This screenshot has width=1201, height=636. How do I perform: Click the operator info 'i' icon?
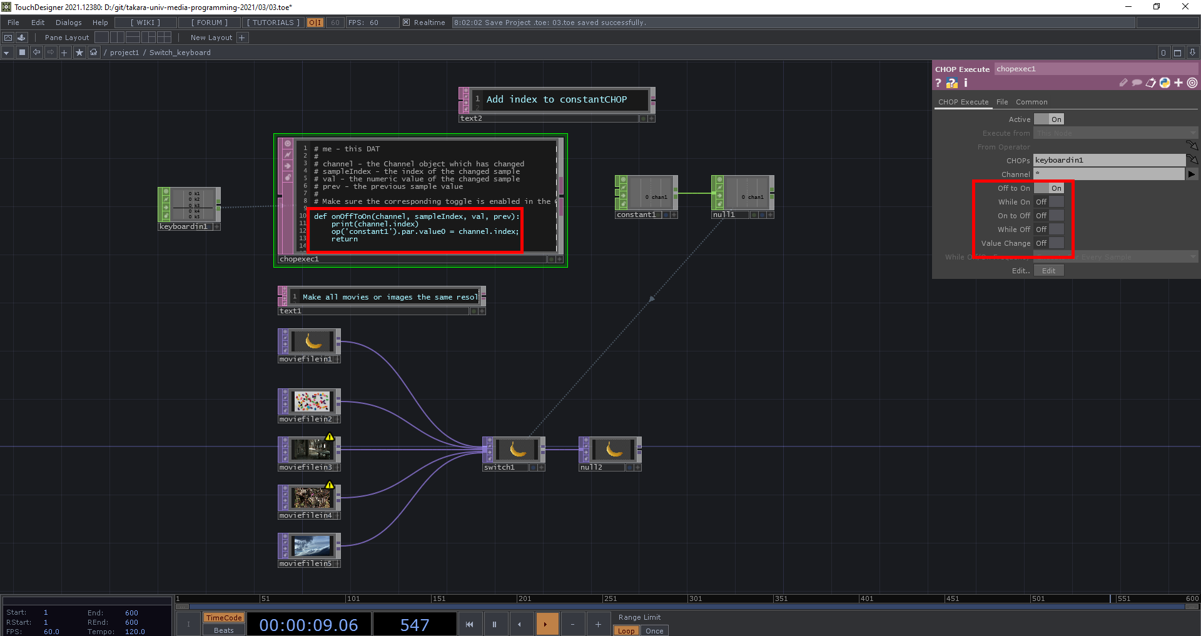(965, 83)
